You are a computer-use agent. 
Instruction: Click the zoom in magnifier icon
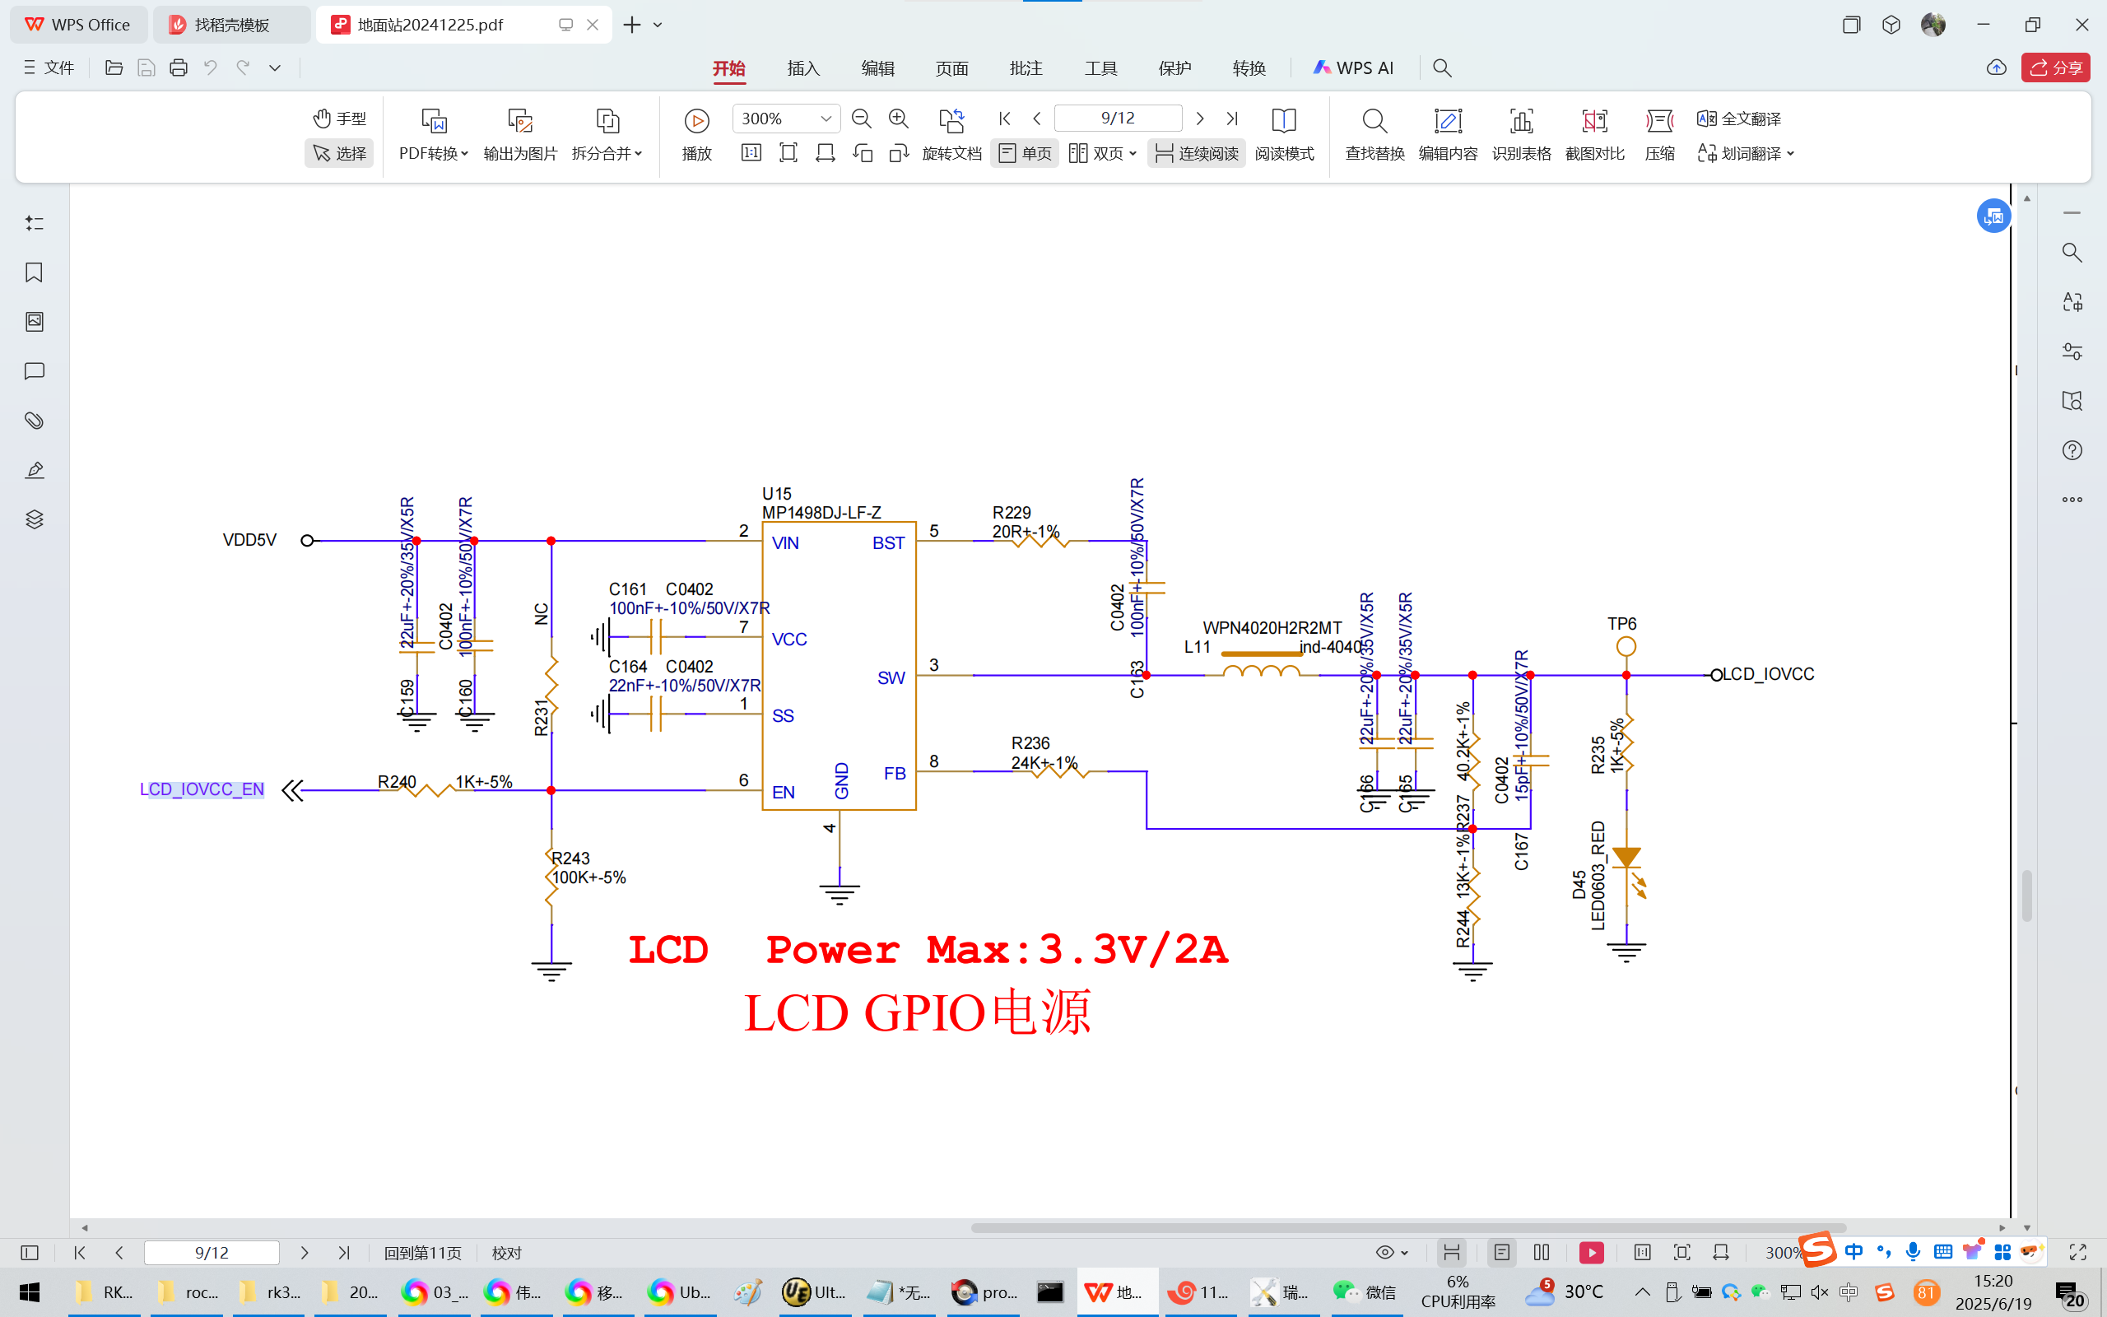click(899, 119)
